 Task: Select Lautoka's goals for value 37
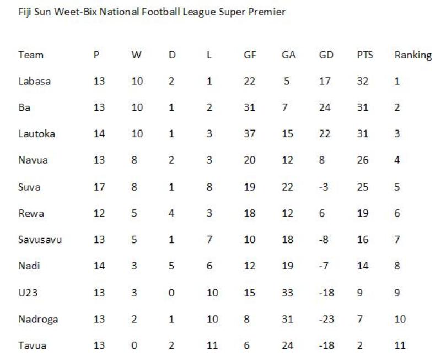click(x=250, y=133)
